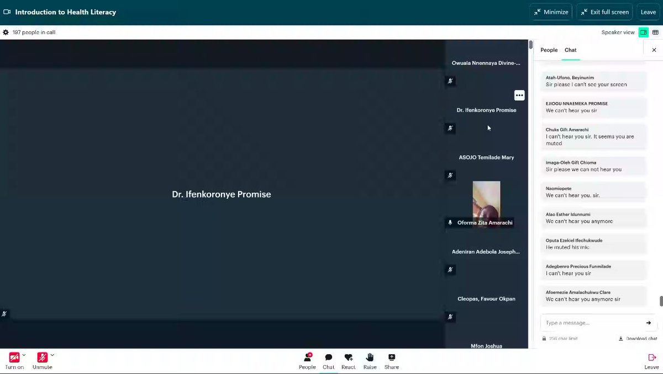Click the Type a message input field
663x374 pixels.
[591, 323]
